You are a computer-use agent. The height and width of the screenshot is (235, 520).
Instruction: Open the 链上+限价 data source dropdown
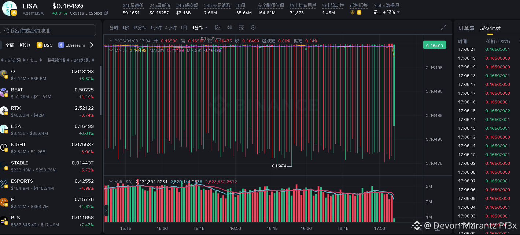pos(386,12)
